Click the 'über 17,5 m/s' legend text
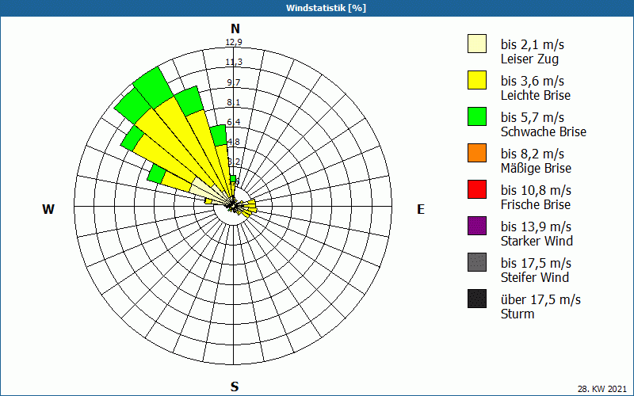634x396 pixels. point(540,300)
